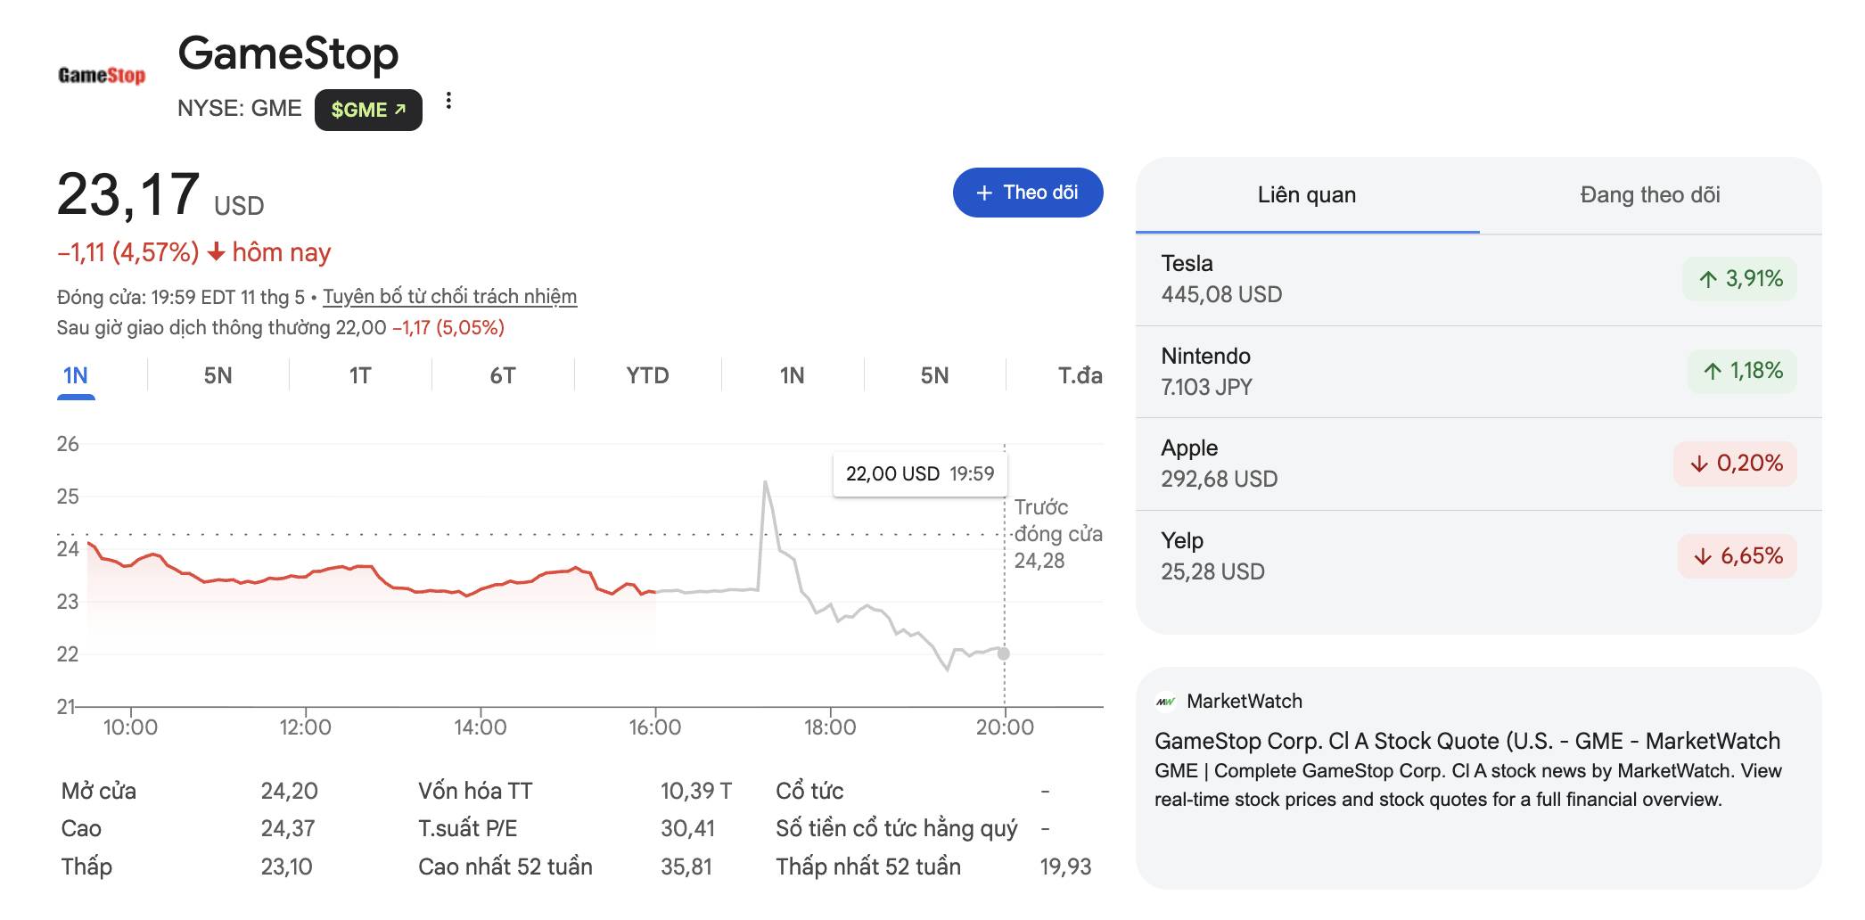This screenshot has width=1865, height=920.
Task: Click the 23,17 current price value
Action: point(128,194)
